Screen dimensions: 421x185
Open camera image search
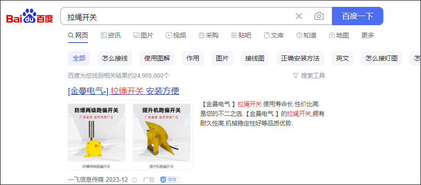pos(319,16)
